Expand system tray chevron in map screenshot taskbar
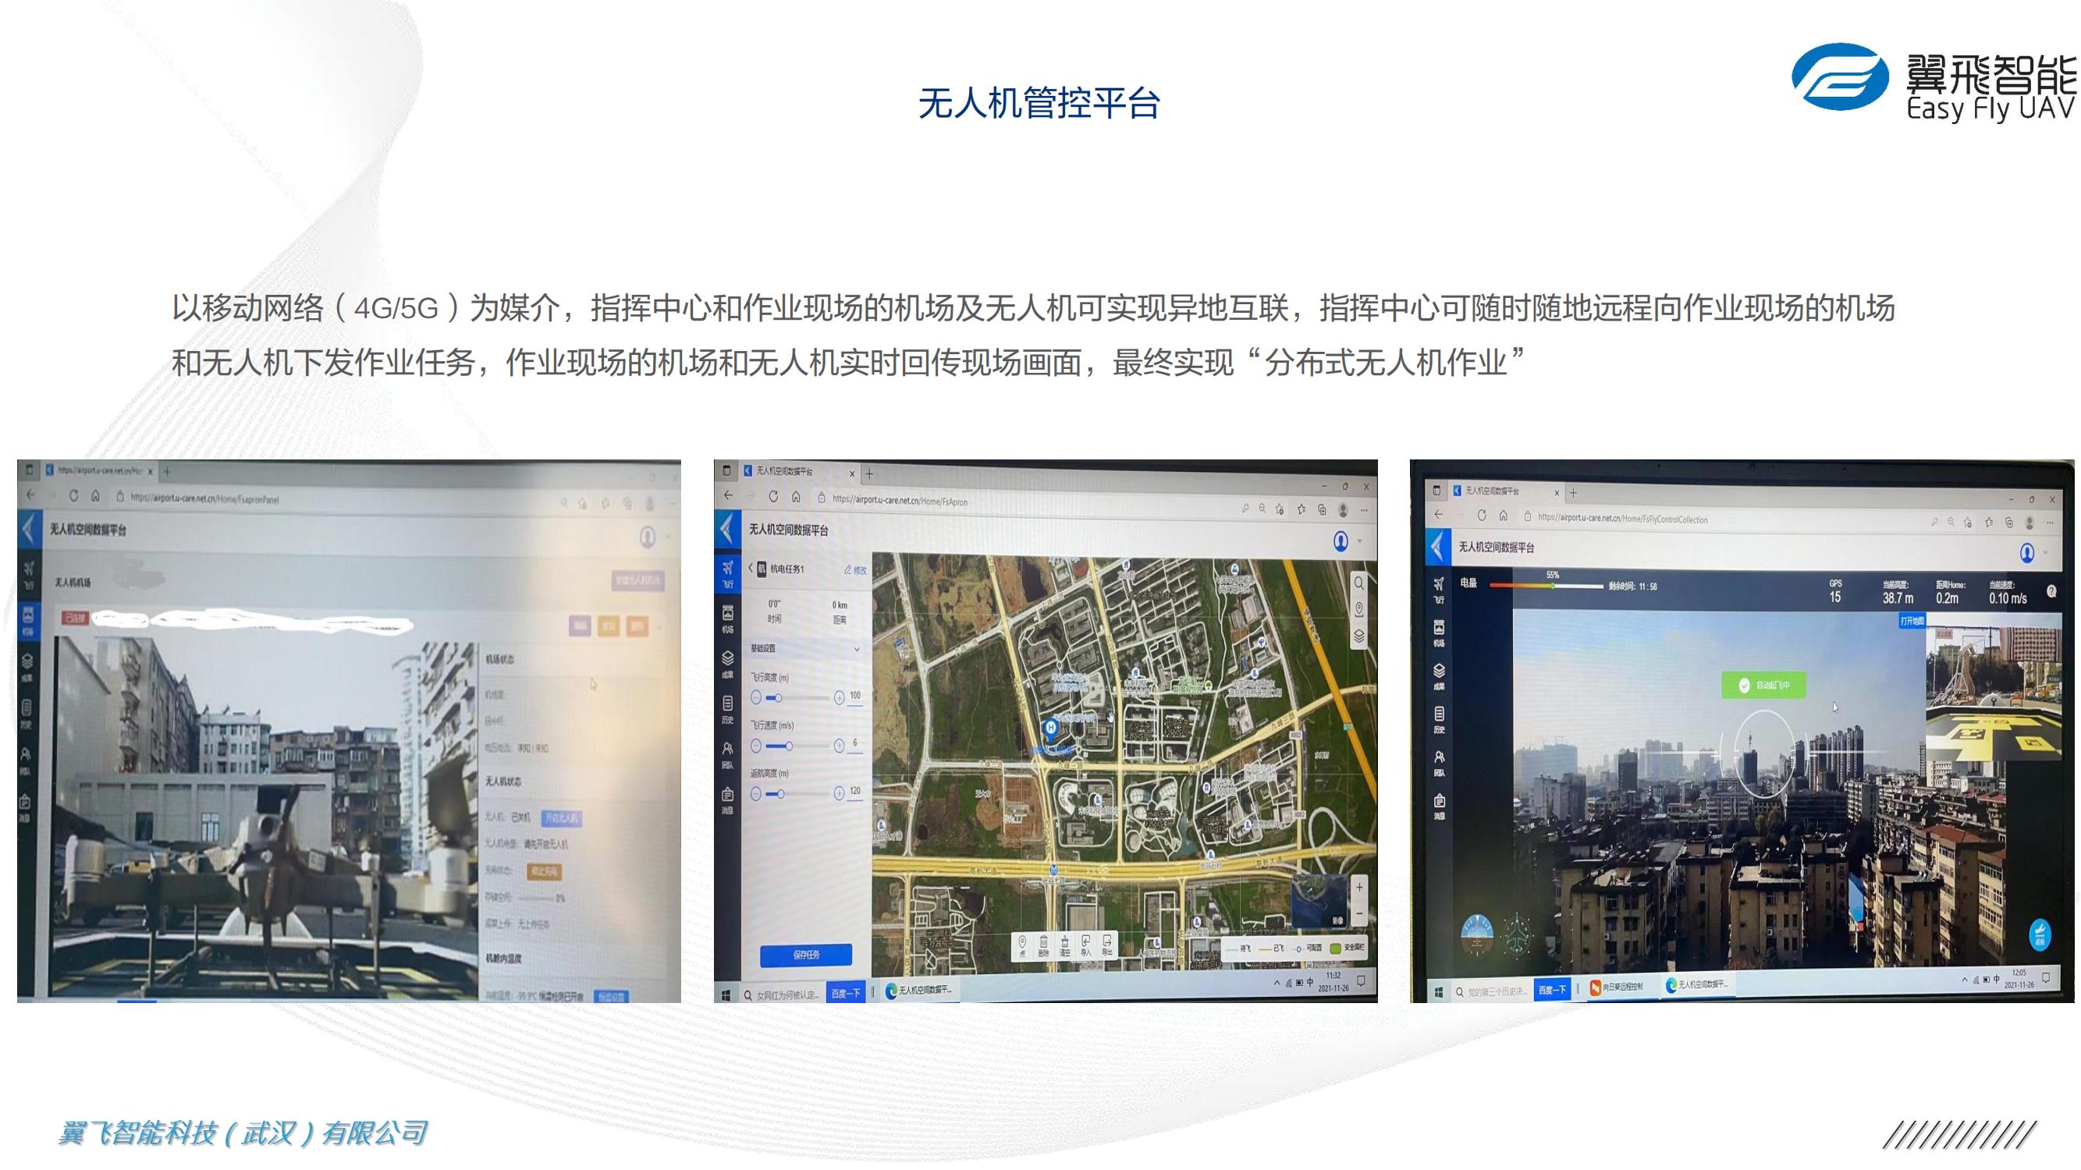 coord(1277,983)
